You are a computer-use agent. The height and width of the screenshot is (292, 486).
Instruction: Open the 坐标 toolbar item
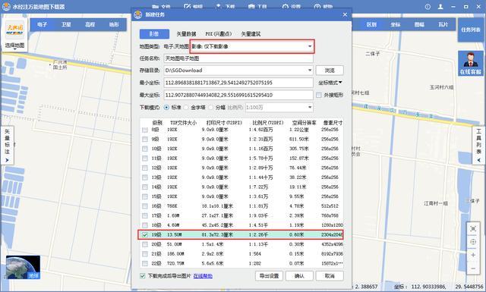pyautogui.click(x=396, y=24)
